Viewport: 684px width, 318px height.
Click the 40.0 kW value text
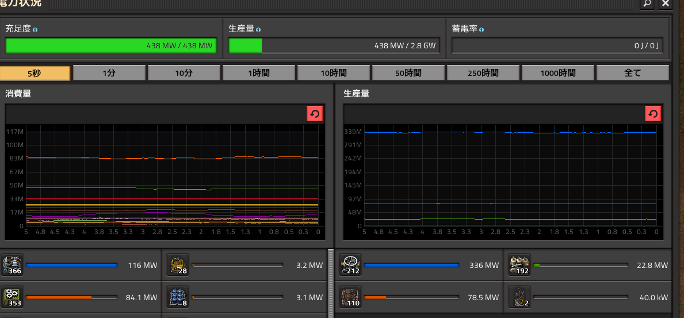tap(654, 298)
